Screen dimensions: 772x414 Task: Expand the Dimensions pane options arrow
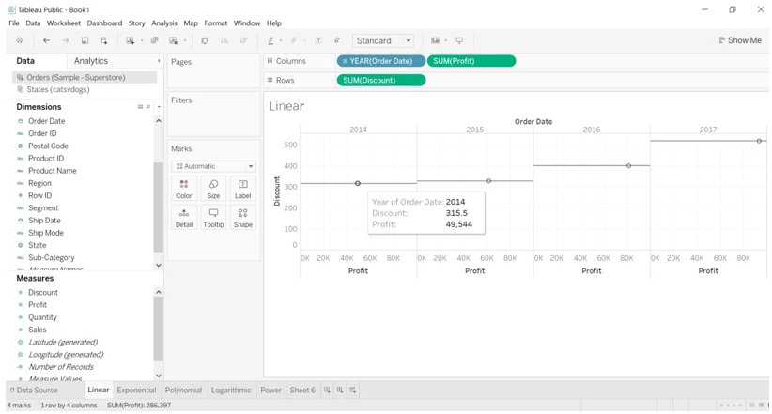coord(159,107)
